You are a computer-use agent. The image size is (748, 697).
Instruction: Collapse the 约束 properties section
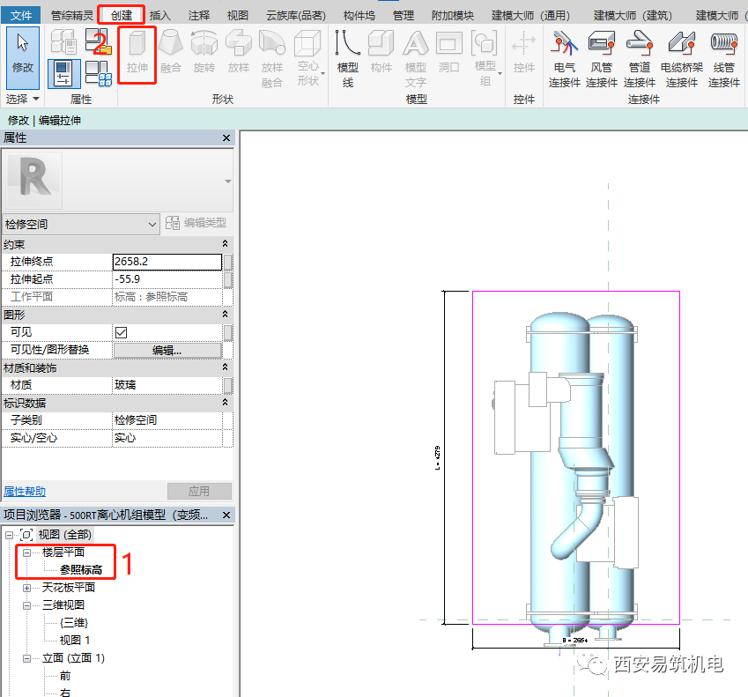(x=225, y=244)
